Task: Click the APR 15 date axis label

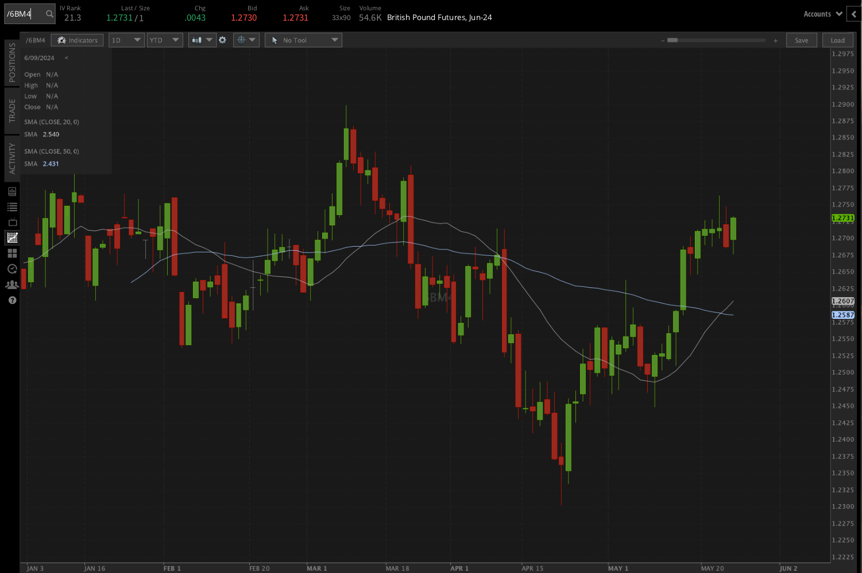Action: (x=532, y=568)
